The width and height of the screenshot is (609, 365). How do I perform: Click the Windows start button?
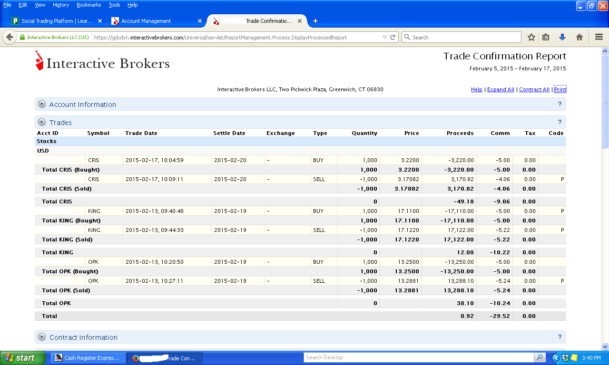point(23,358)
